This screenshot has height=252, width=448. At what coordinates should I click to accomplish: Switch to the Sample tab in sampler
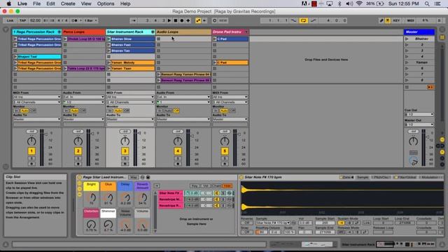(363, 177)
